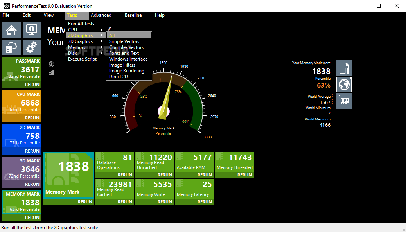Open the cloud baseline management icon
Screen dimensions: 406x232
11,47
